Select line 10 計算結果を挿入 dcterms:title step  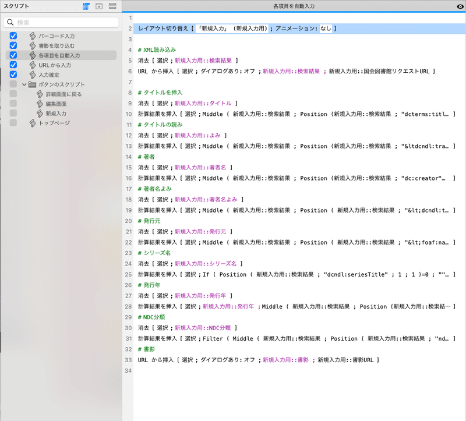pyautogui.click(x=296, y=114)
